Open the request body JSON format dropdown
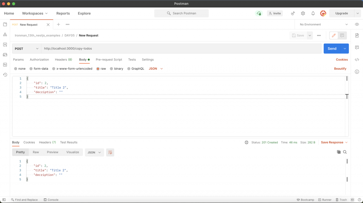 [x=156, y=69]
